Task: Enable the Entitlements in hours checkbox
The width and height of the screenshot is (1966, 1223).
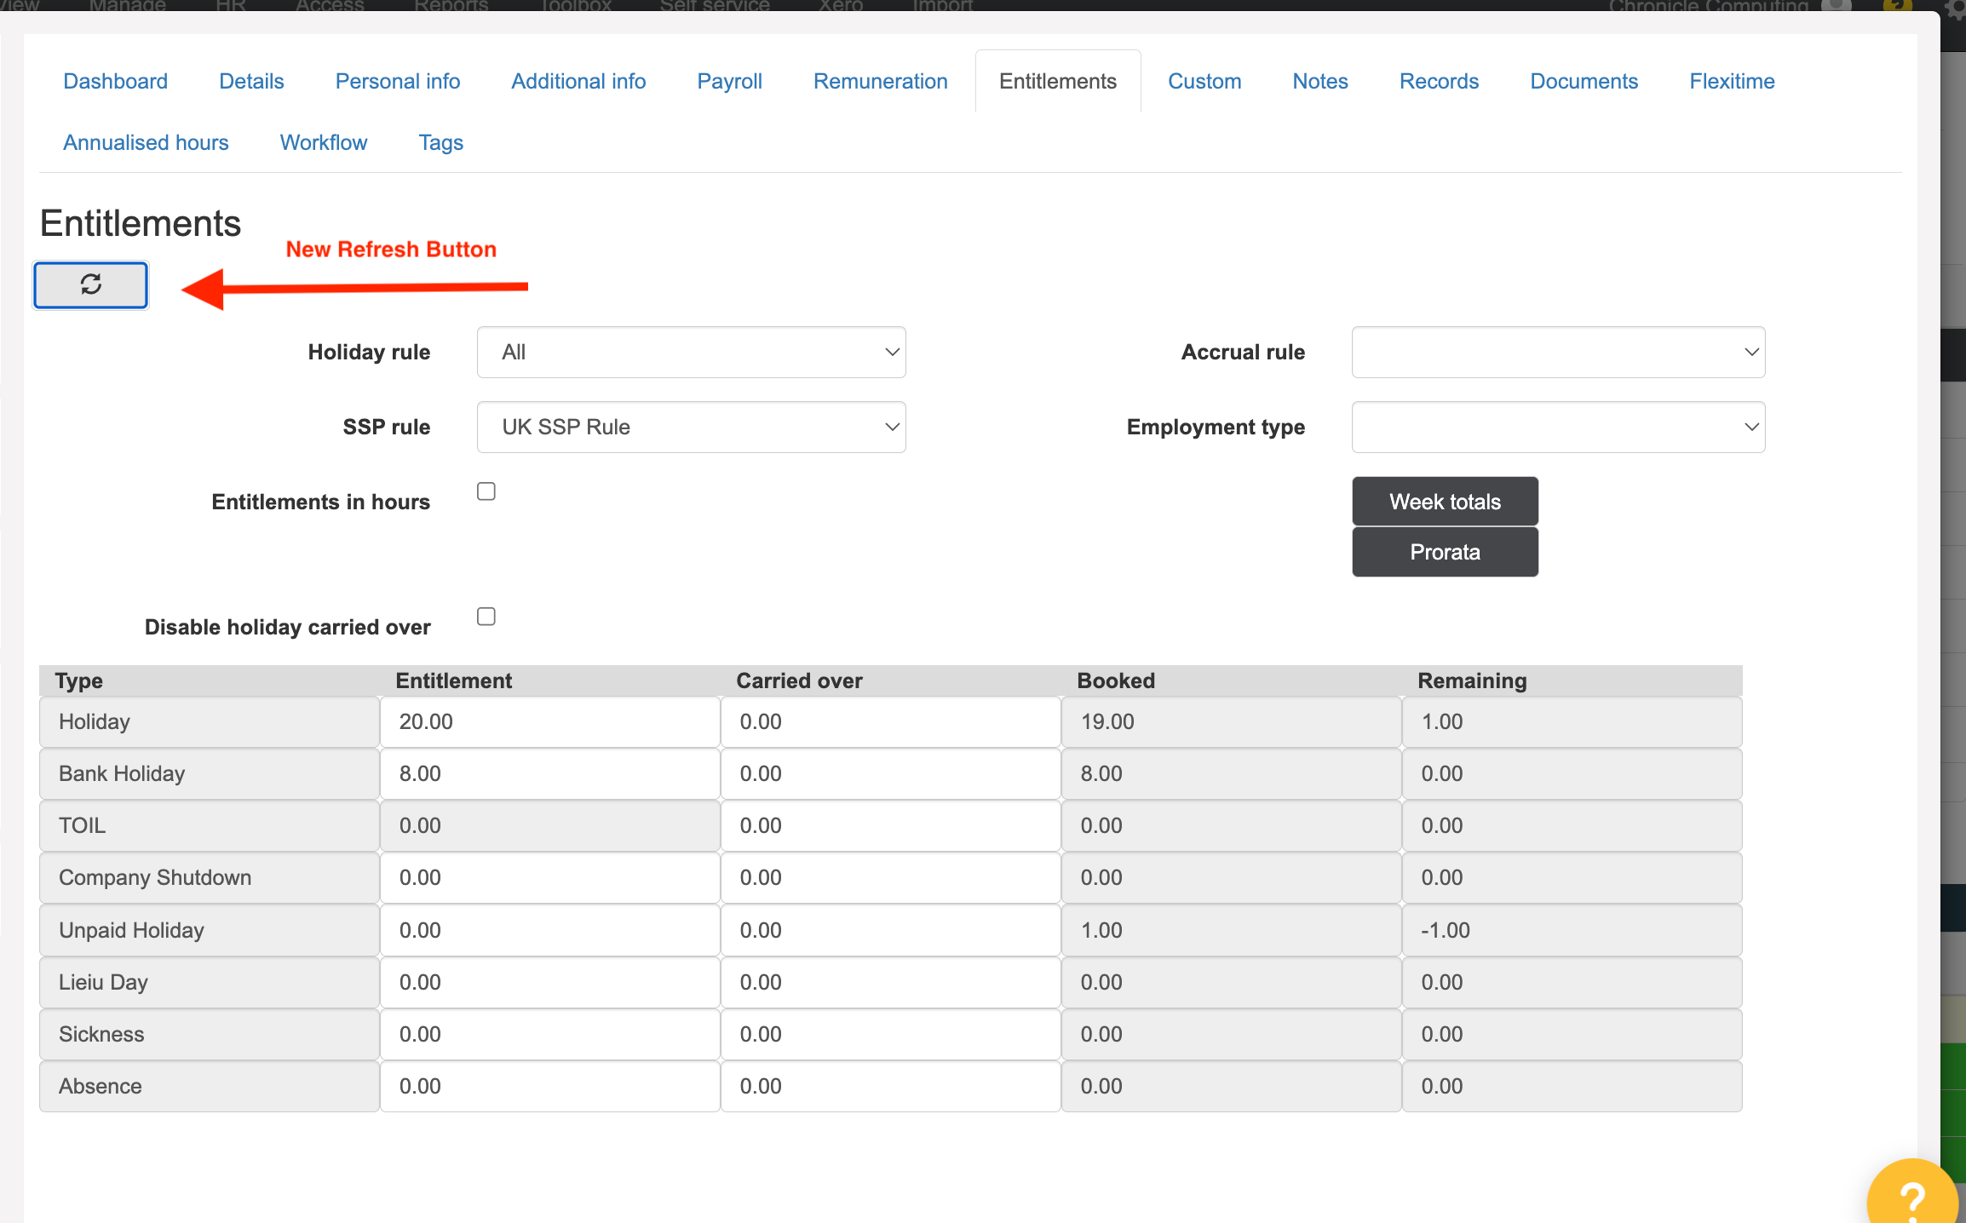Action: tap(486, 491)
